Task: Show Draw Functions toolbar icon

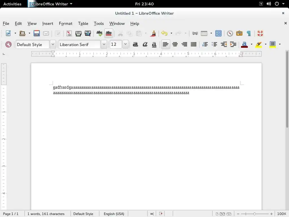Action: click(218, 33)
